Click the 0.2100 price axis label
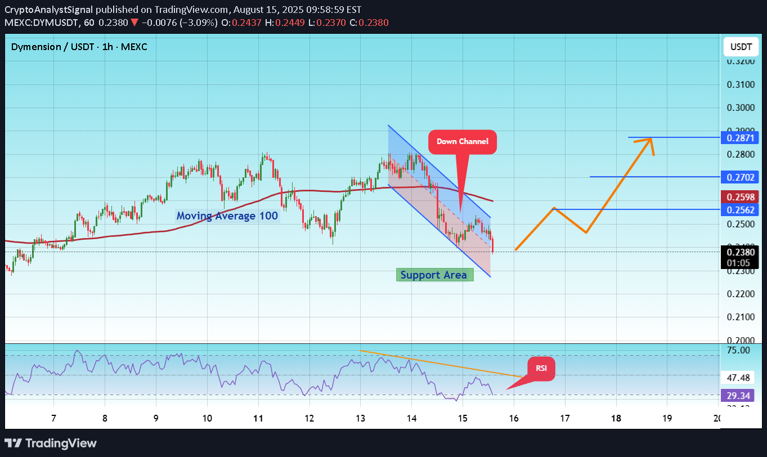Screen dimensions: 767x457 (x=741, y=317)
